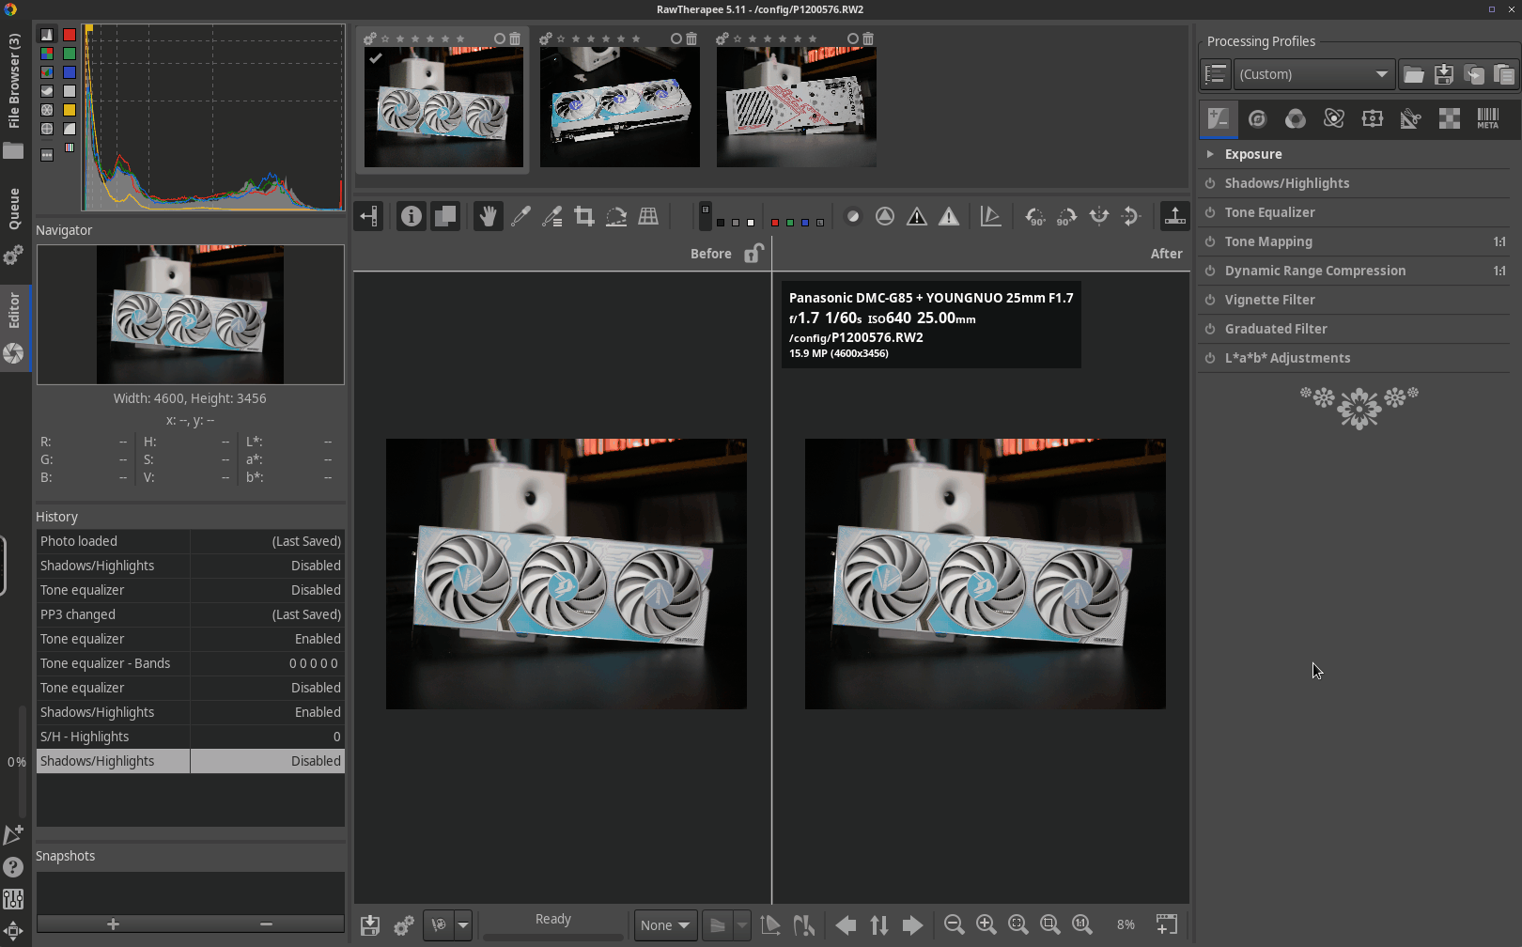The image size is (1522, 947).
Task: Select the Hand navigation tool
Action: coord(489,216)
